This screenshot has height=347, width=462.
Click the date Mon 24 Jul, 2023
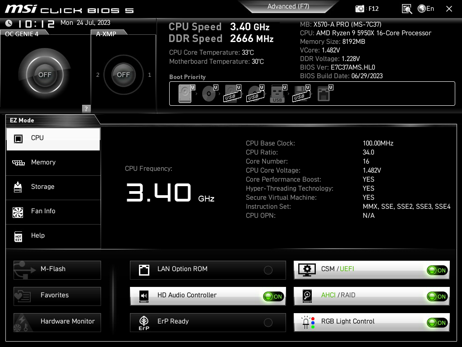tap(85, 23)
